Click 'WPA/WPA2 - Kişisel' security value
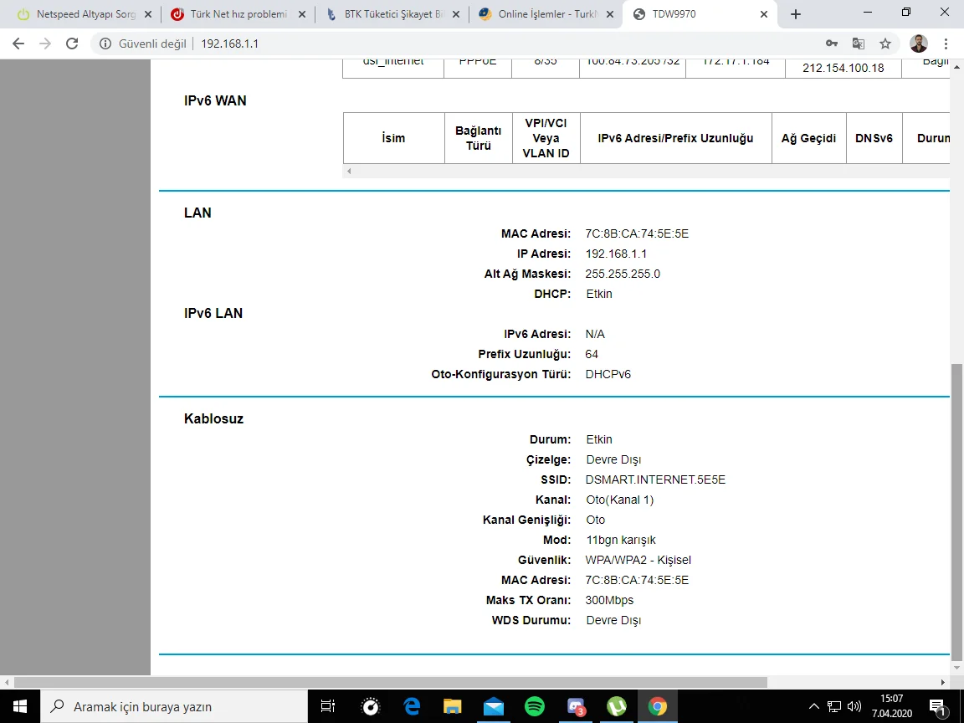Image resolution: width=964 pixels, height=723 pixels. click(x=638, y=560)
